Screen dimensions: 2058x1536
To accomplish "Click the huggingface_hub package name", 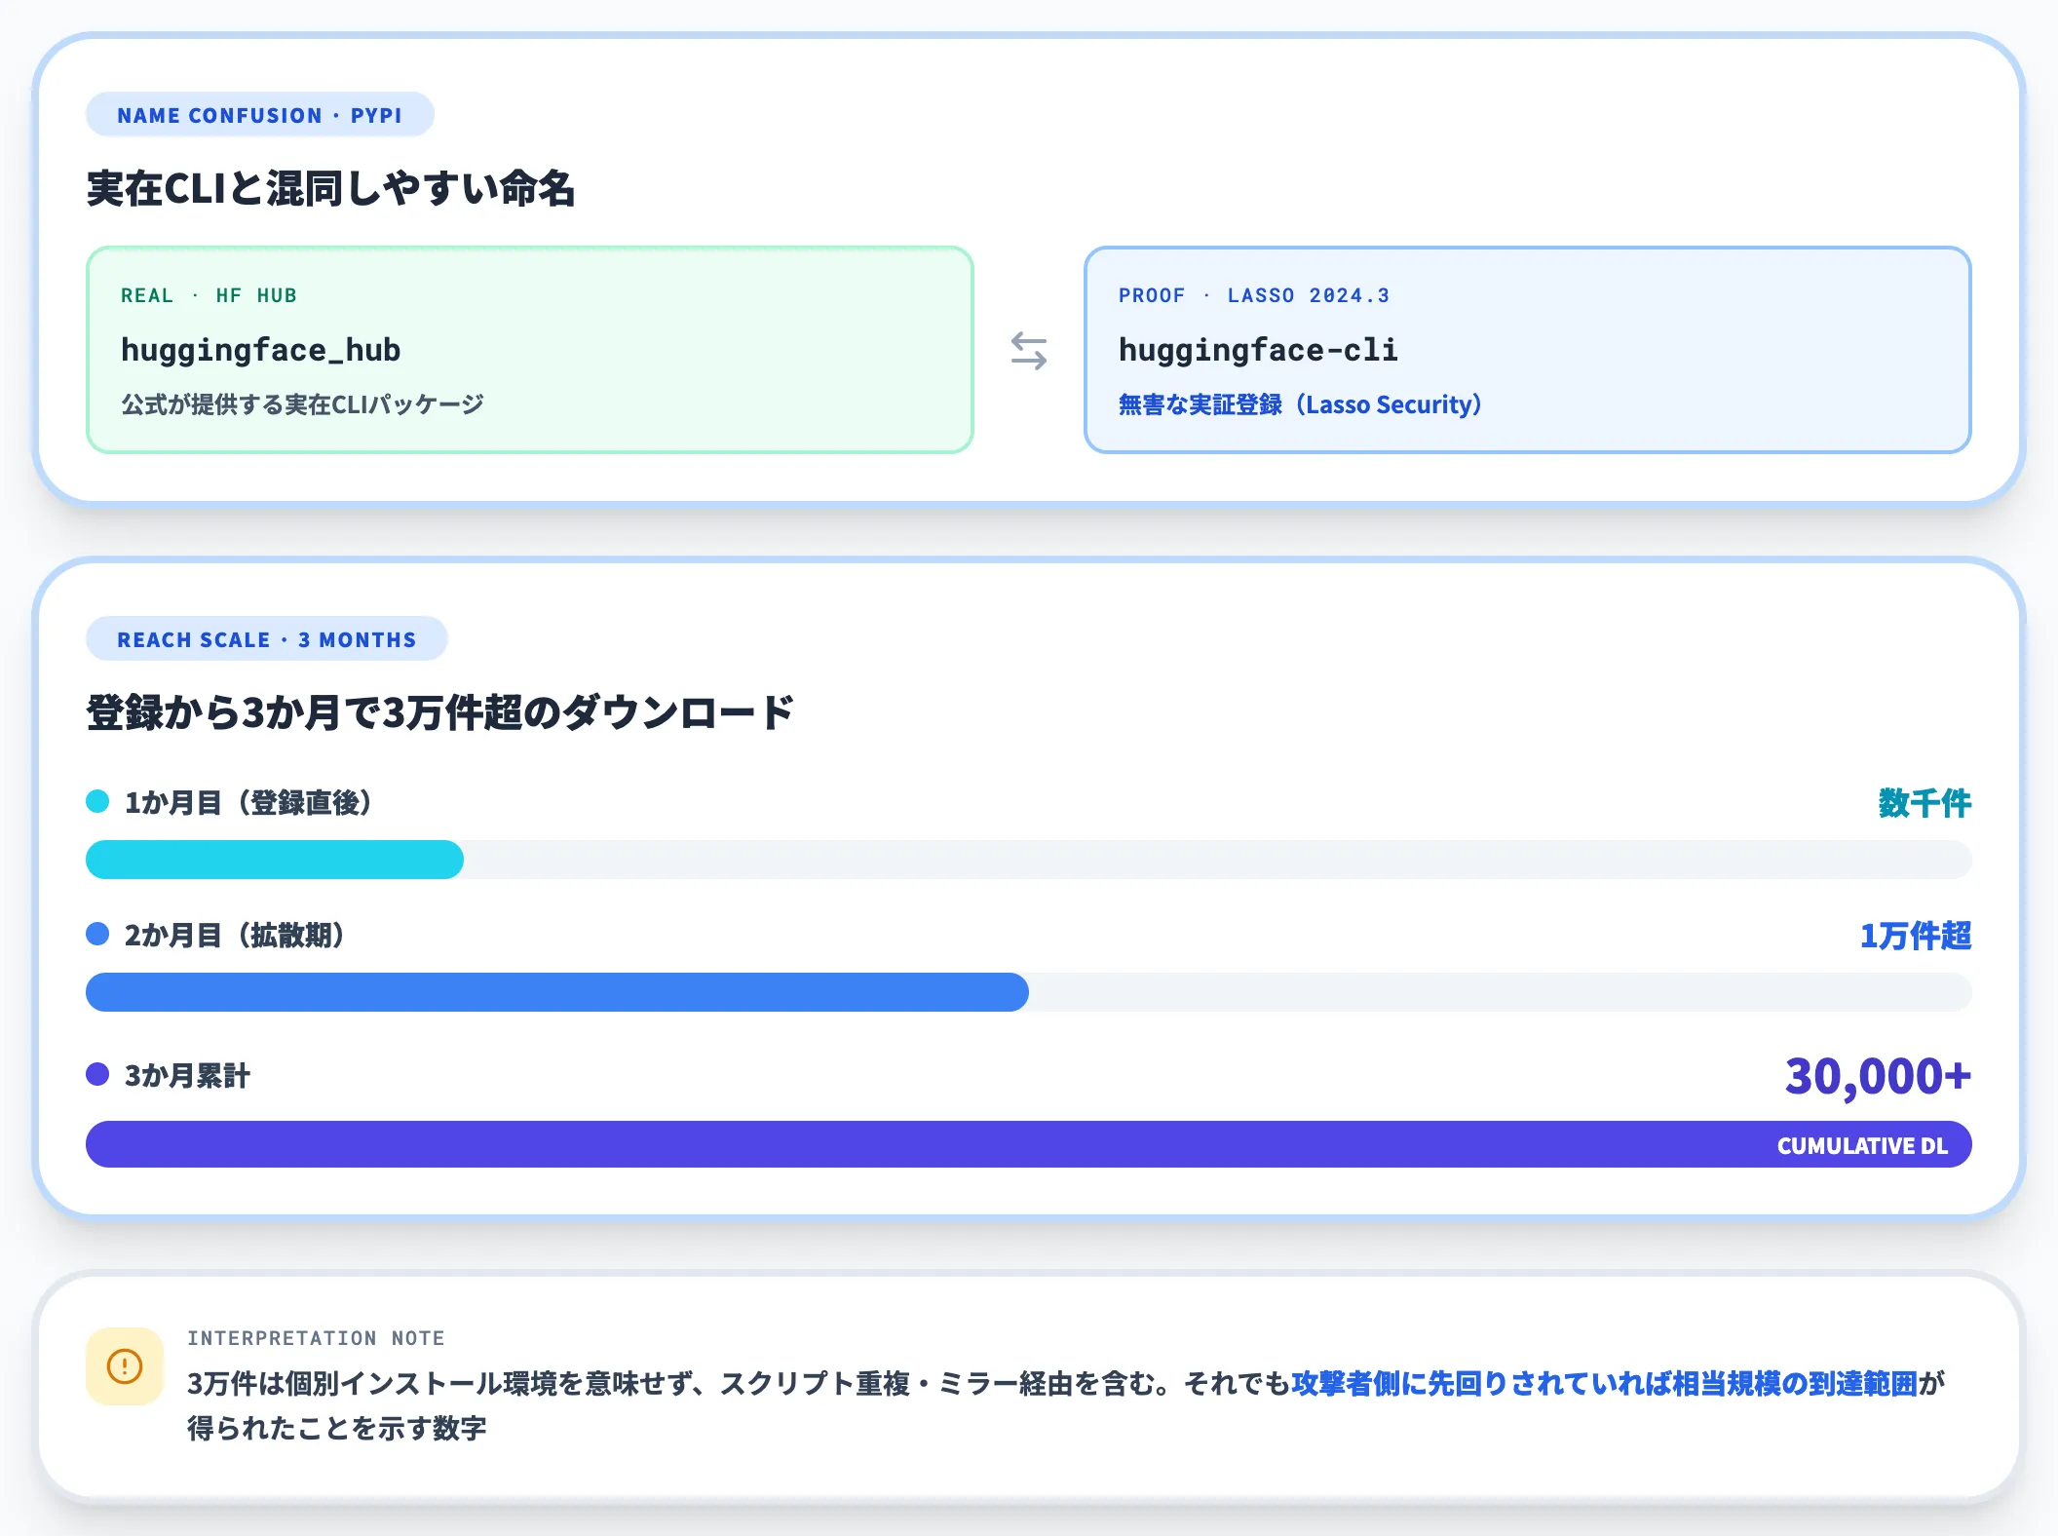I will 260,350.
